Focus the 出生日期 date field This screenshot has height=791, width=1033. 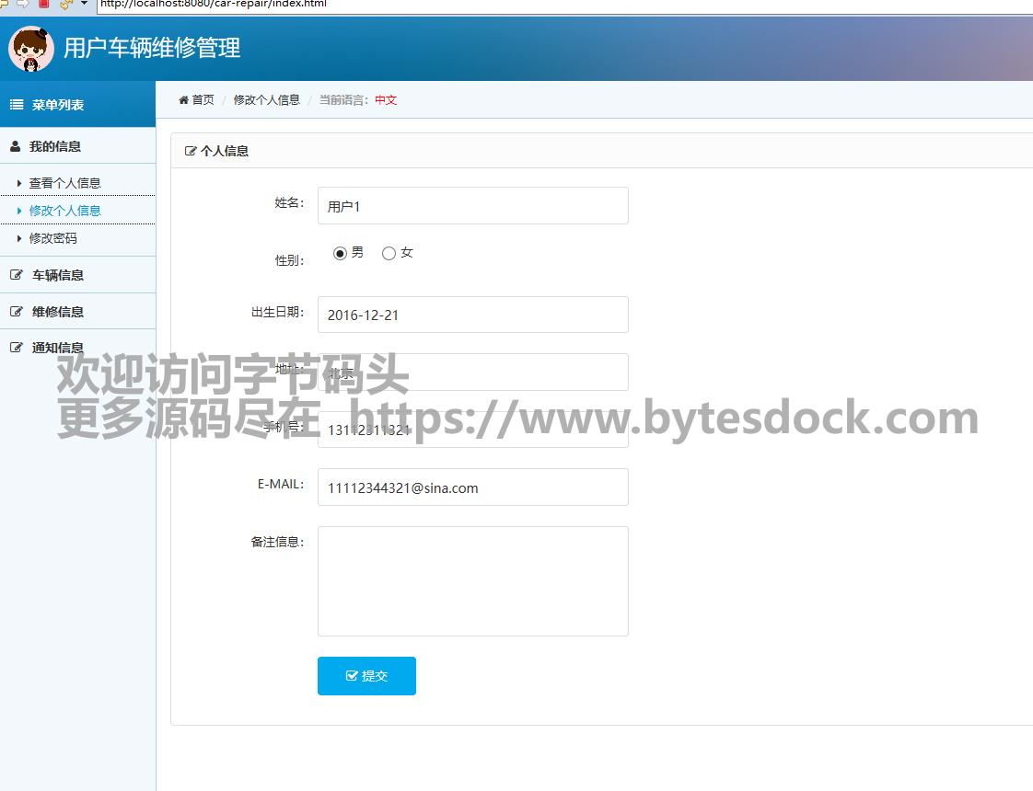pyautogui.click(x=472, y=315)
